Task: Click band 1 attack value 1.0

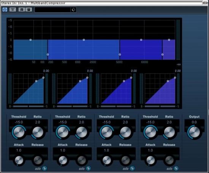Action: click(19, 150)
